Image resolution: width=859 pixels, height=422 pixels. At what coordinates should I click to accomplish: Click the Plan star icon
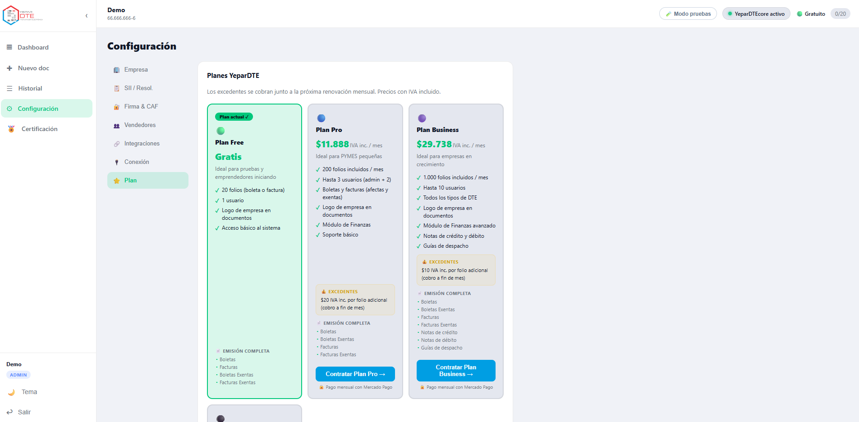pyautogui.click(x=117, y=181)
